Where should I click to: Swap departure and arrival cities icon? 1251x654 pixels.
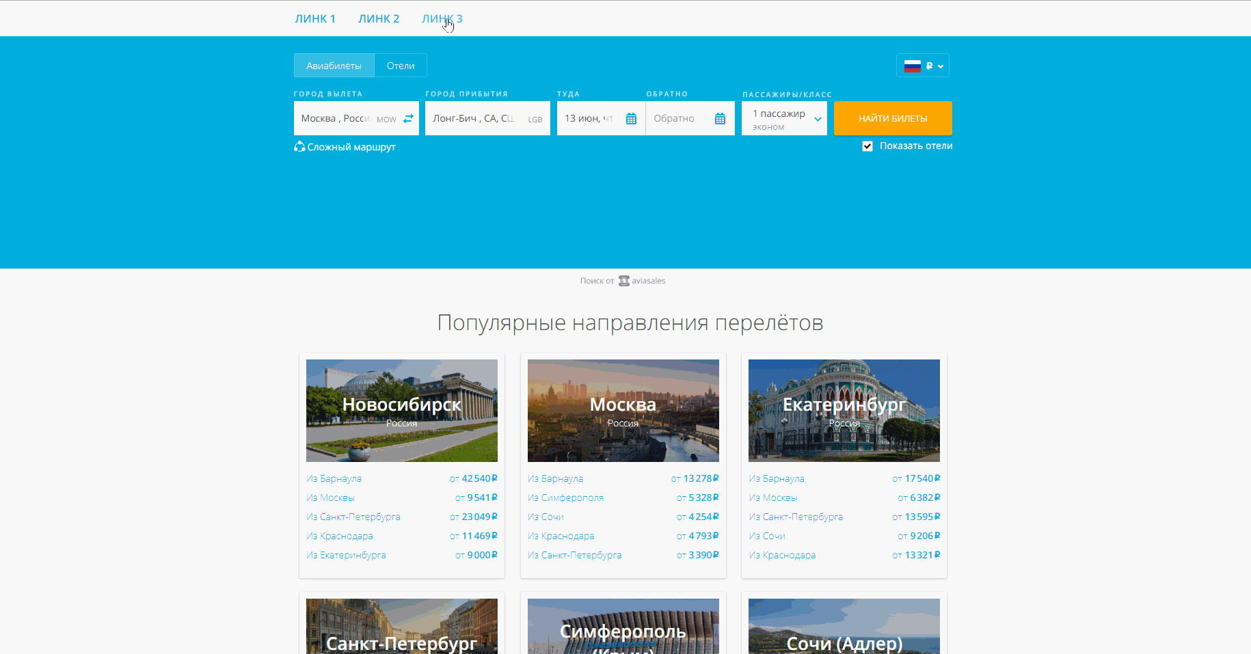(x=408, y=118)
